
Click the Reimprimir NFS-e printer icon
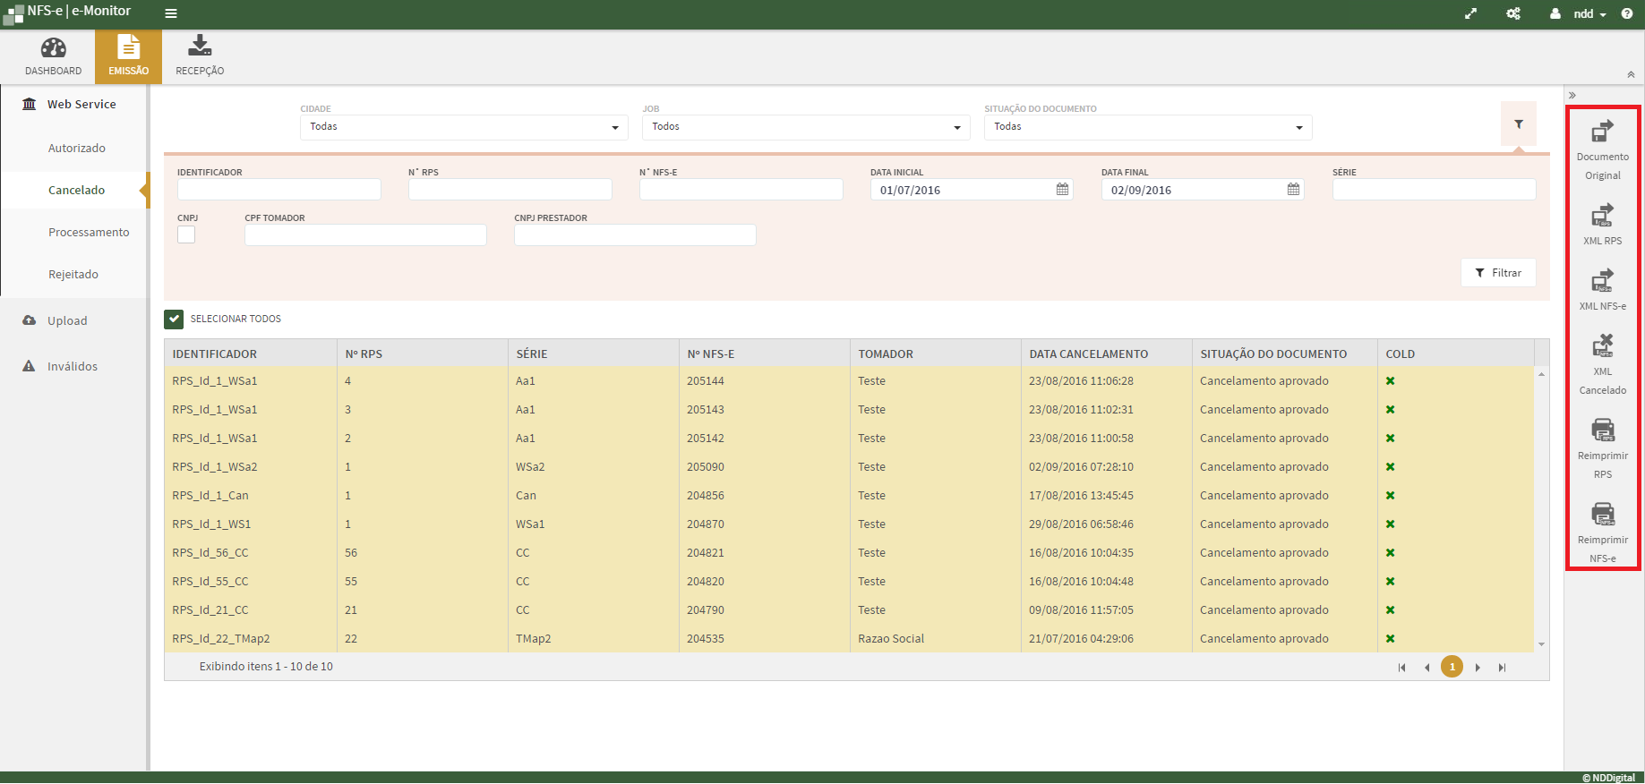pyautogui.click(x=1602, y=515)
